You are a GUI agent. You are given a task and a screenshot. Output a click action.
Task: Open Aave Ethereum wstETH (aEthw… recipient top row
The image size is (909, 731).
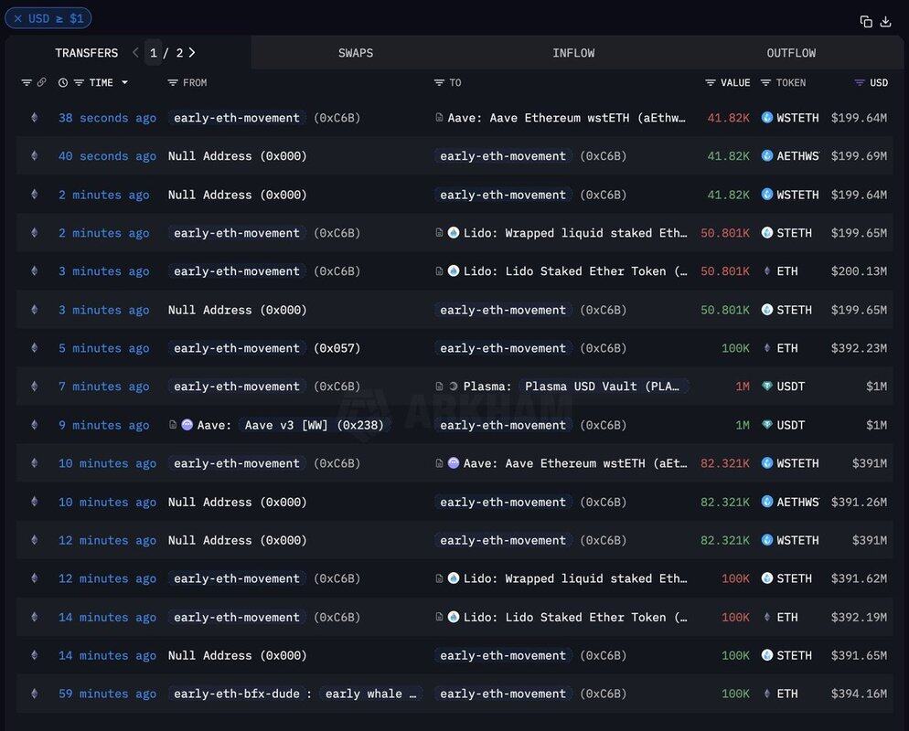566,118
